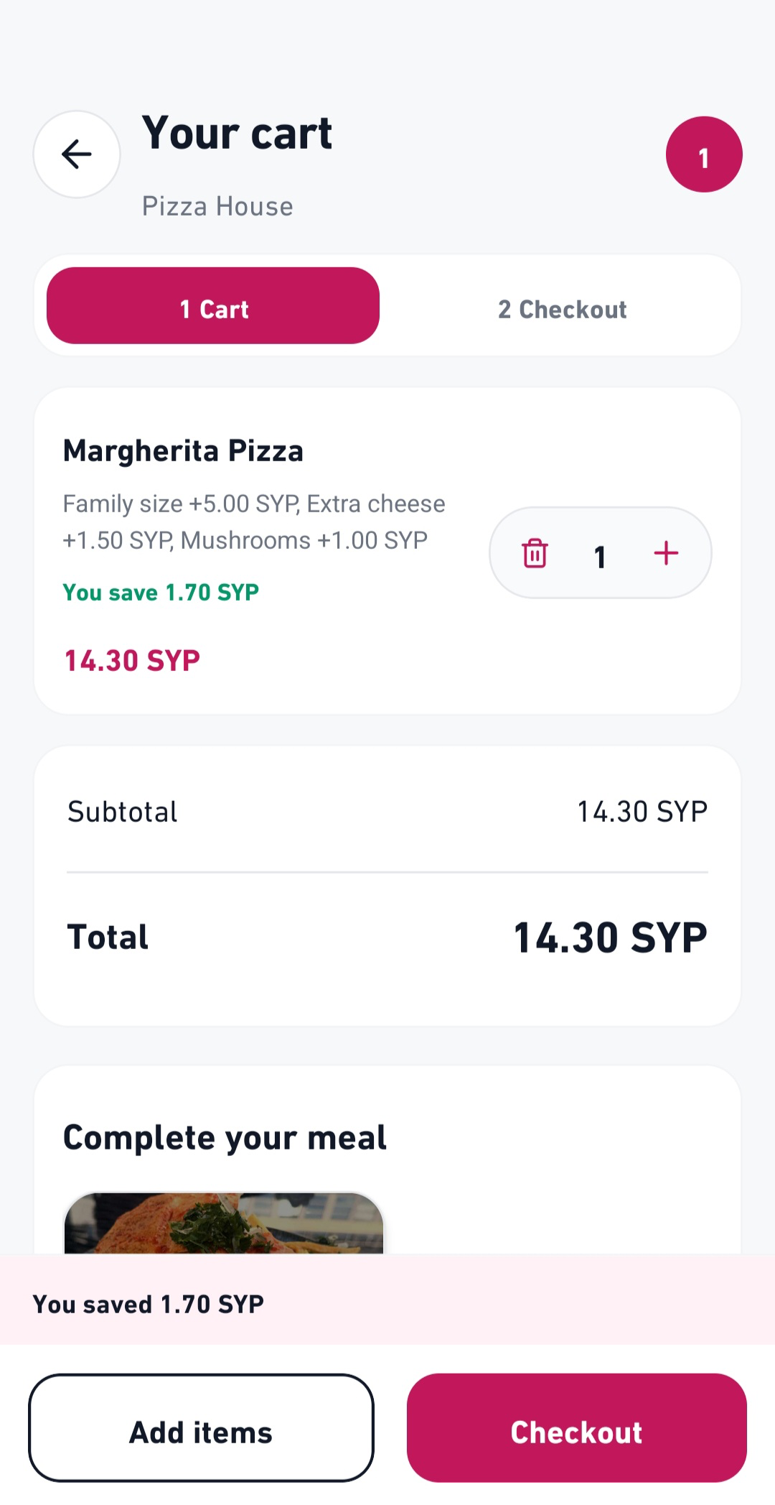The image size is (775, 1505).
Task: Go back using the arrow icon
Action: click(x=77, y=154)
